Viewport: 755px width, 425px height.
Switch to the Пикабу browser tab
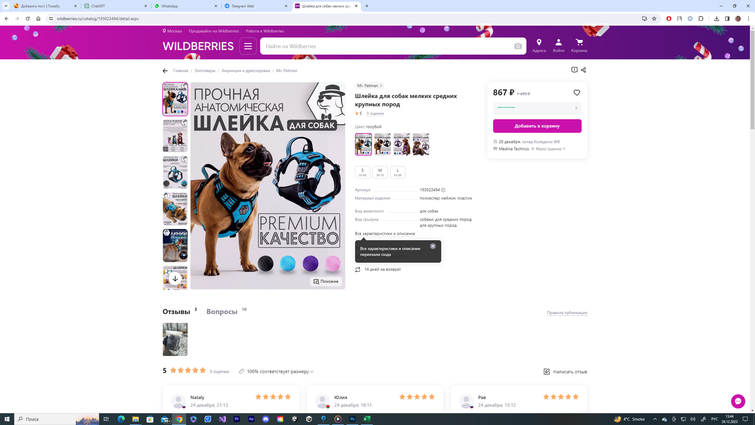coord(46,6)
